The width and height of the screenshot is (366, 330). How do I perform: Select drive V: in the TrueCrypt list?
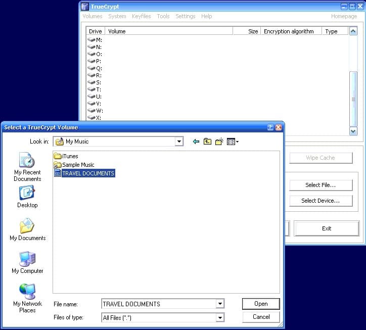click(x=95, y=104)
